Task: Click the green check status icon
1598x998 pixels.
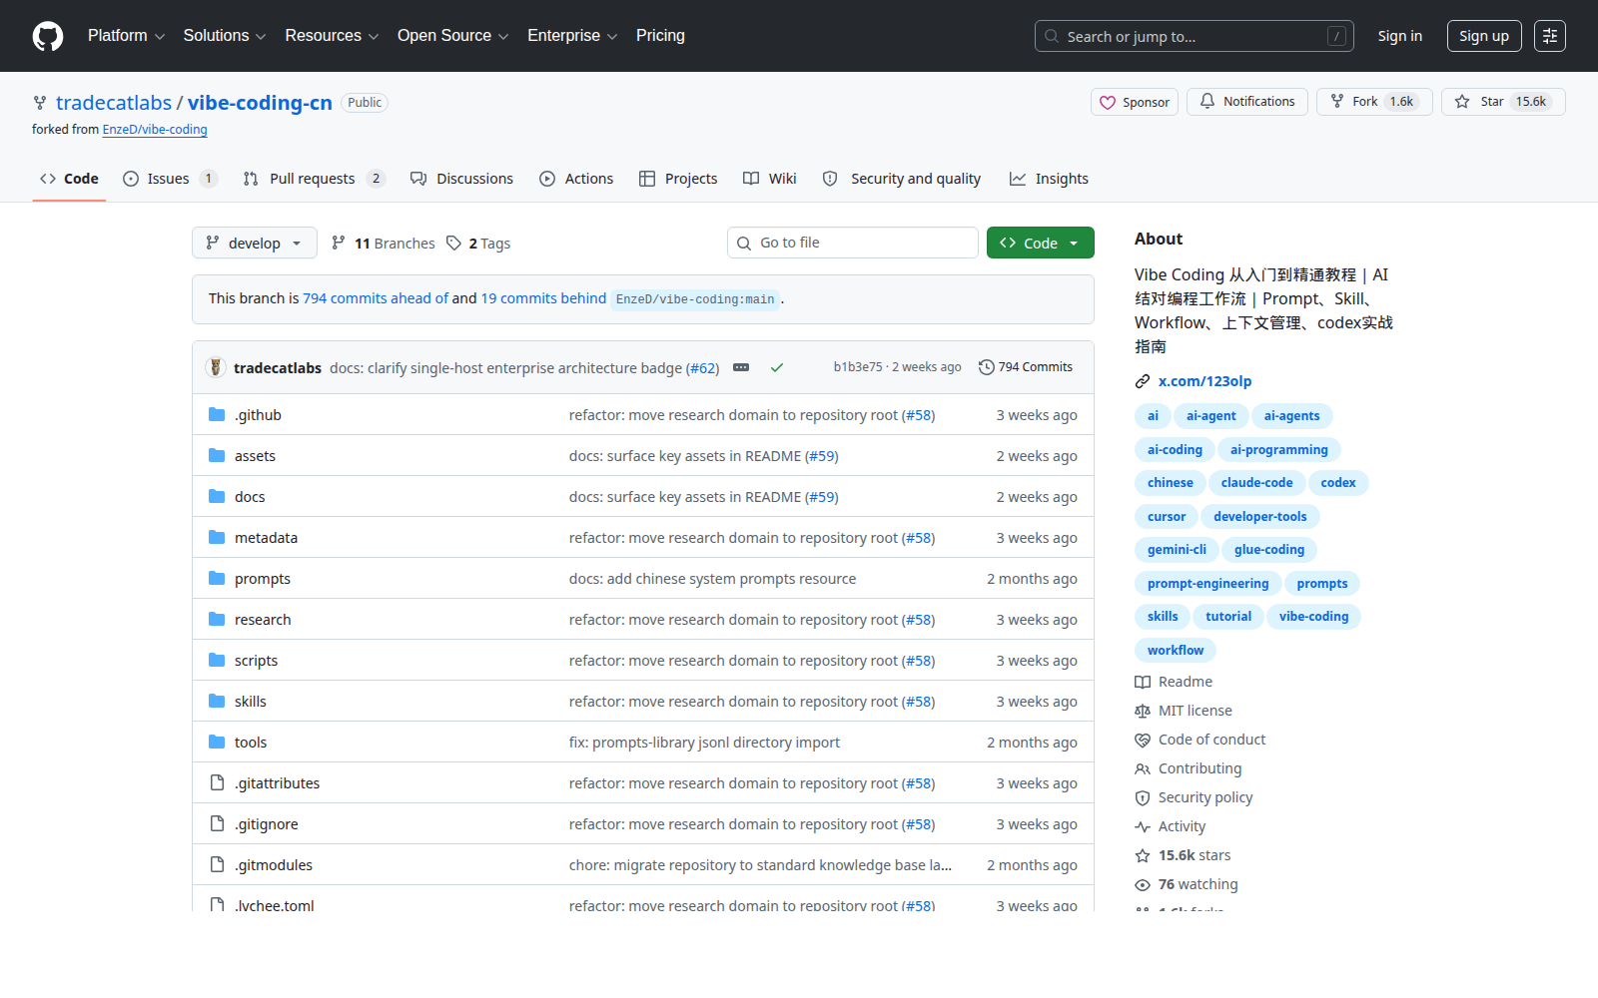Action: coord(777,367)
